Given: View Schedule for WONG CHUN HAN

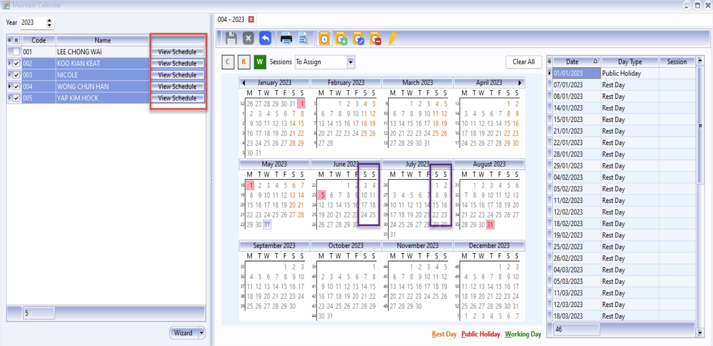Looking at the screenshot, I should click(177, 87).
